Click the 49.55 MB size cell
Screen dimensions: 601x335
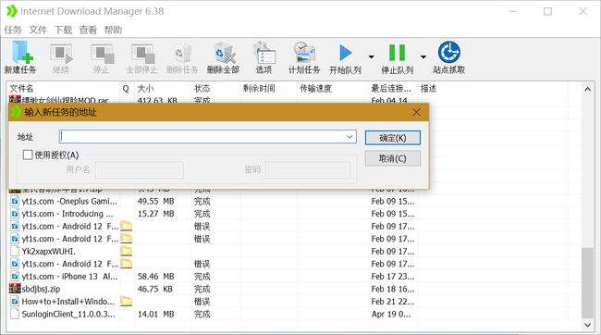click(x=156, y=201)
